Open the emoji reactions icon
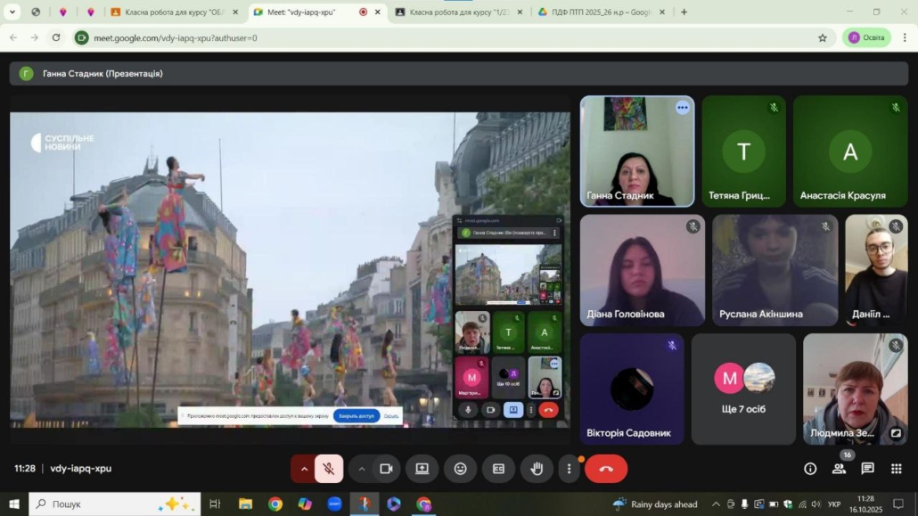The height and width of the screenshot is (516, 918). click(460, 469)
